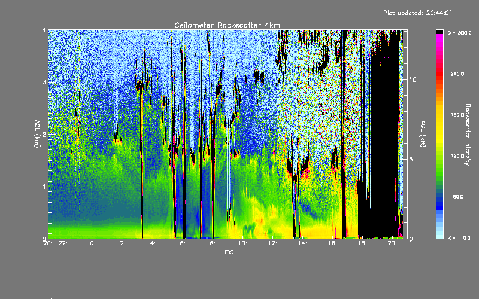Screen dimensions: 479x299
Task: Pick the red segment of the colorbar
Action: point(439,73)
